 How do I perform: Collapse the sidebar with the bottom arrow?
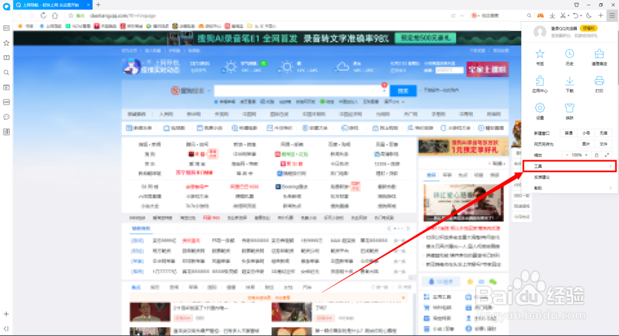(x=6, y=329)
